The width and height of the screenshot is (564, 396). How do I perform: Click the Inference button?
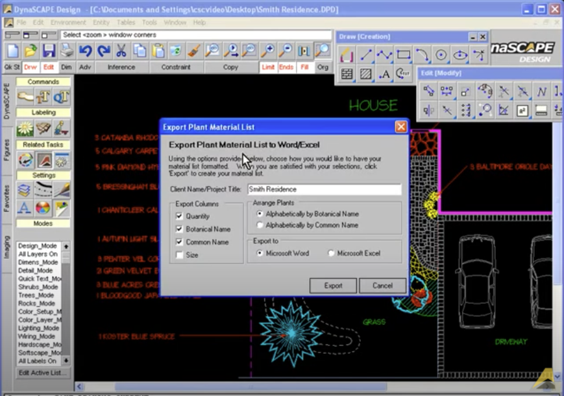(x=121, y=67)
